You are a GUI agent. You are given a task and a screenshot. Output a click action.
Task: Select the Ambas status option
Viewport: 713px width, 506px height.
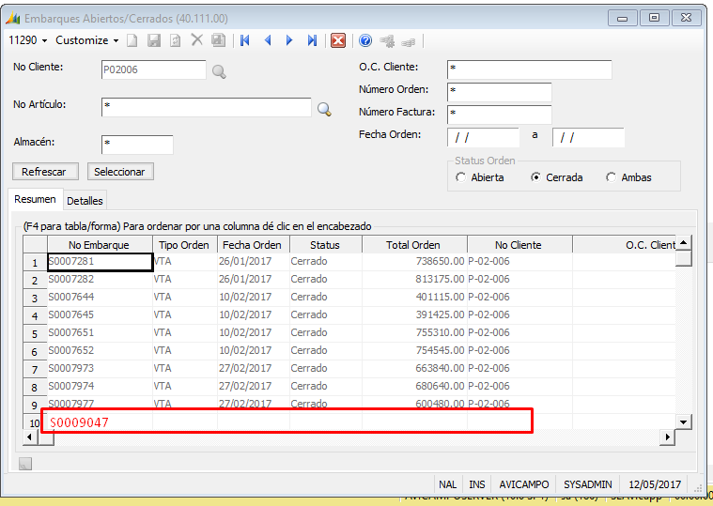(612, 177)
